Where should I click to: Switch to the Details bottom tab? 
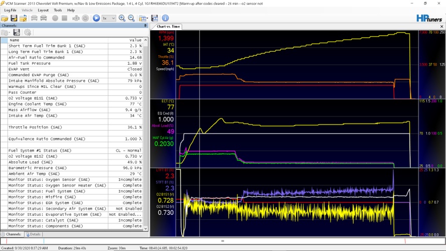33,234
